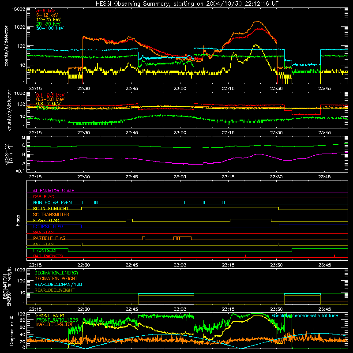Screen dimensions: 353x353
Task: Click the DECIMATION_WEIGHT legend label
Action: click(x=56, y=278)
